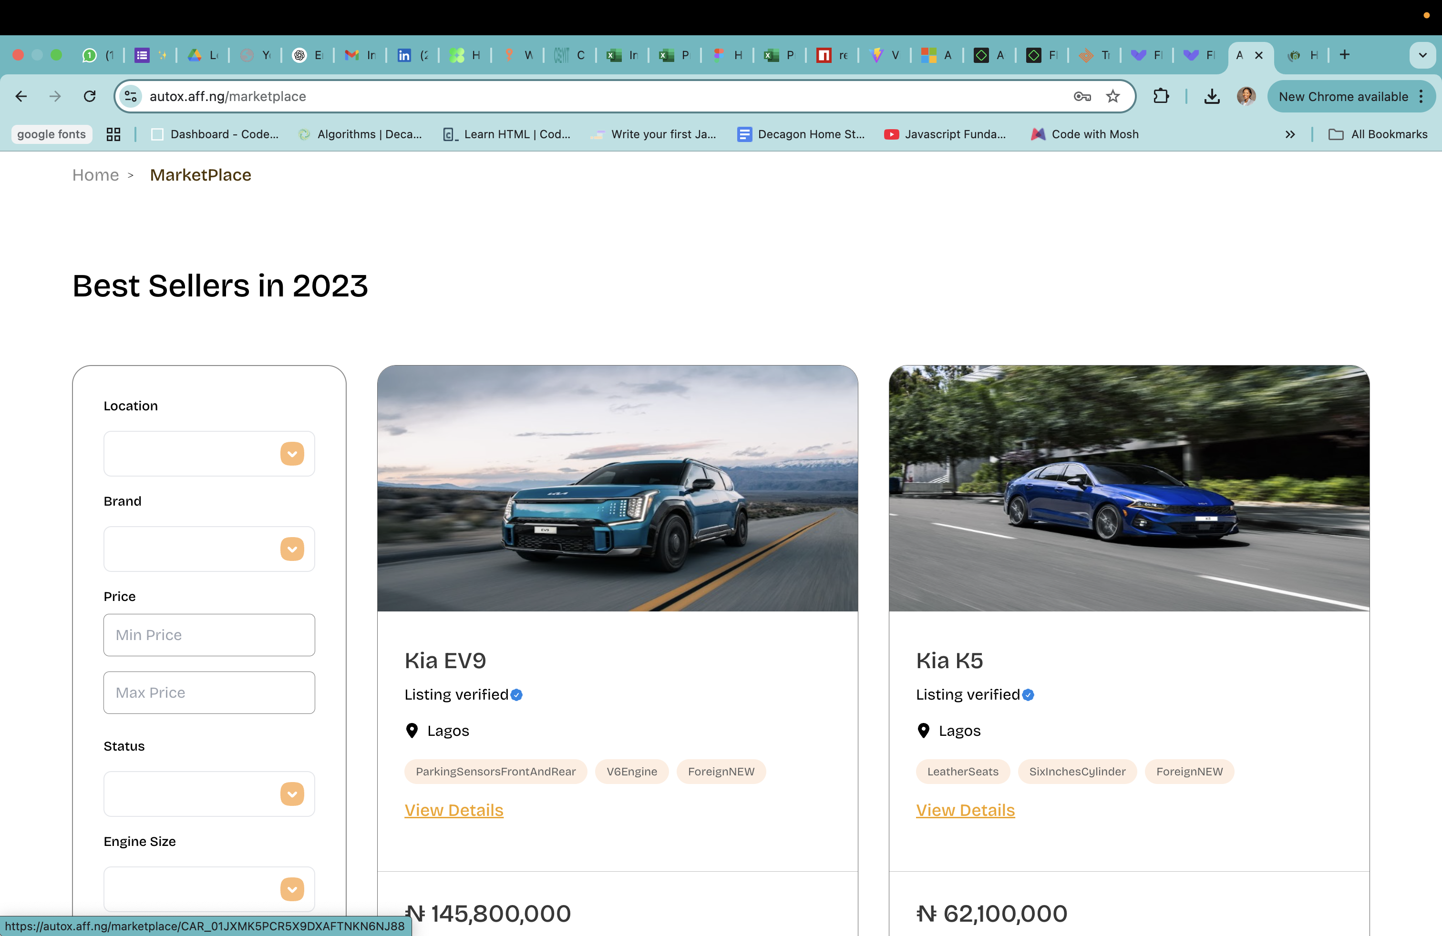Image resolution: width=1442 pixels, height=936 pixels.
Task: Click the password key icon in address bar
Action: pyautogui.click(x=1082, y=96)
